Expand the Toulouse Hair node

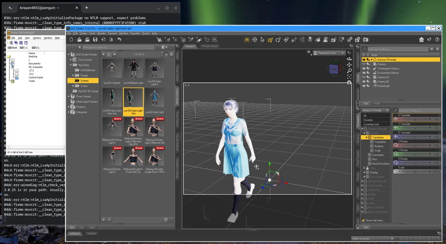click(363, 186)
